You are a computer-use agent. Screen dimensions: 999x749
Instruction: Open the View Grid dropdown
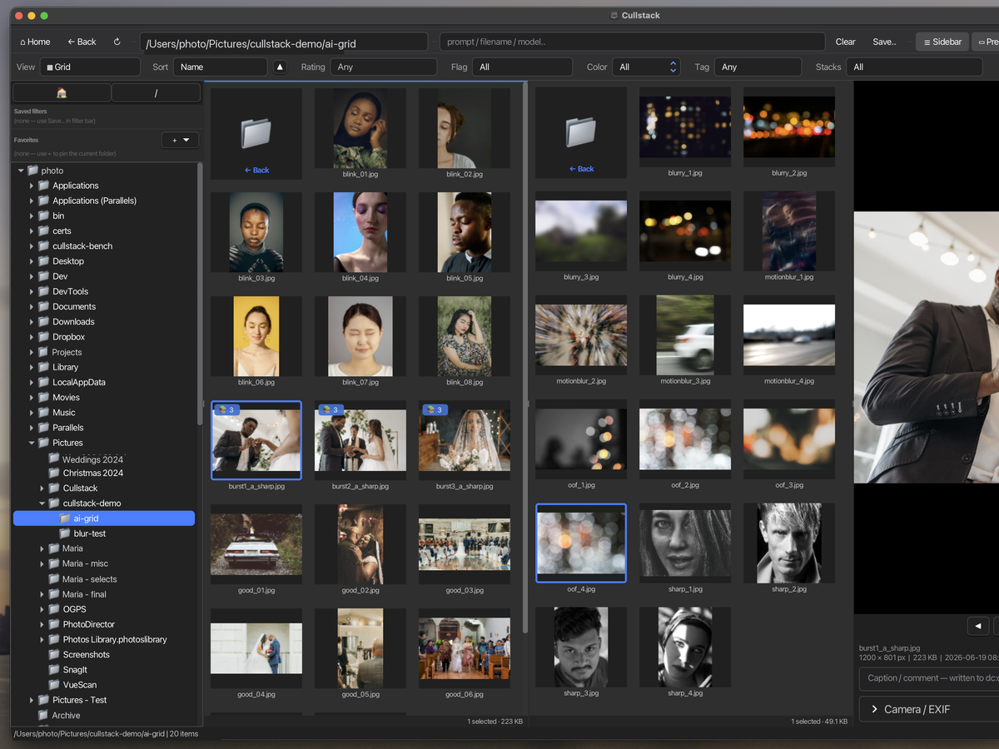90,67
